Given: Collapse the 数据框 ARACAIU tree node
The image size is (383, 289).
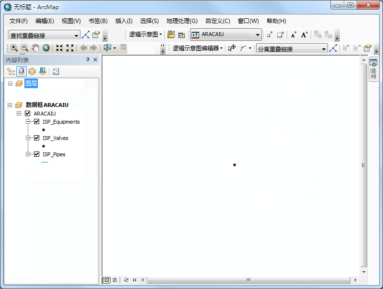Looking at the screenshot, I should coord(11,105).
